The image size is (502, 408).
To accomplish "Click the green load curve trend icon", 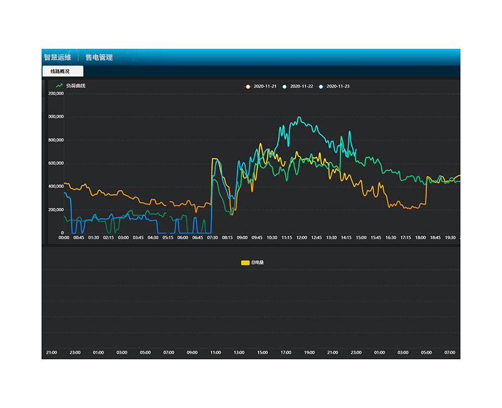I will 59,85.
